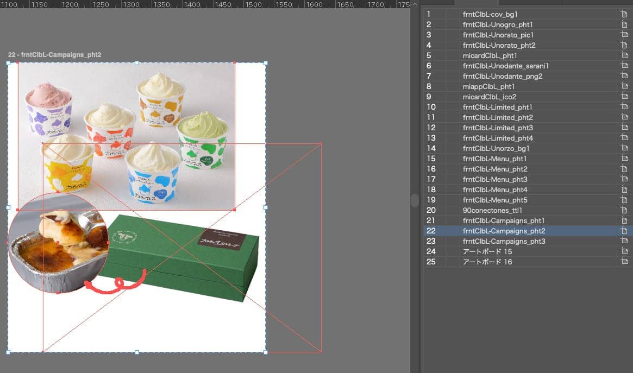
Task: Click the artboard icon beside frntClbL-Unorato_pht2
Action: 624,45
